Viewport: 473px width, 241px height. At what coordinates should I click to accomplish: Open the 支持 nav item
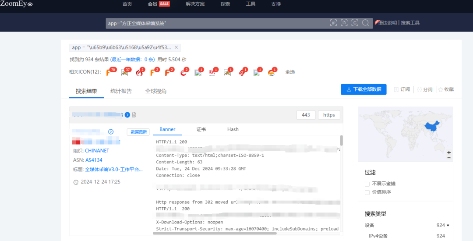click(x=276, y=4)
